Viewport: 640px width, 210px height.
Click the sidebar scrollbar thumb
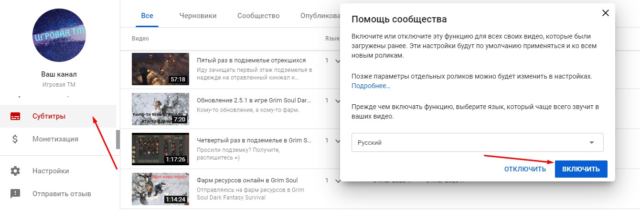[x=117, y=139]
